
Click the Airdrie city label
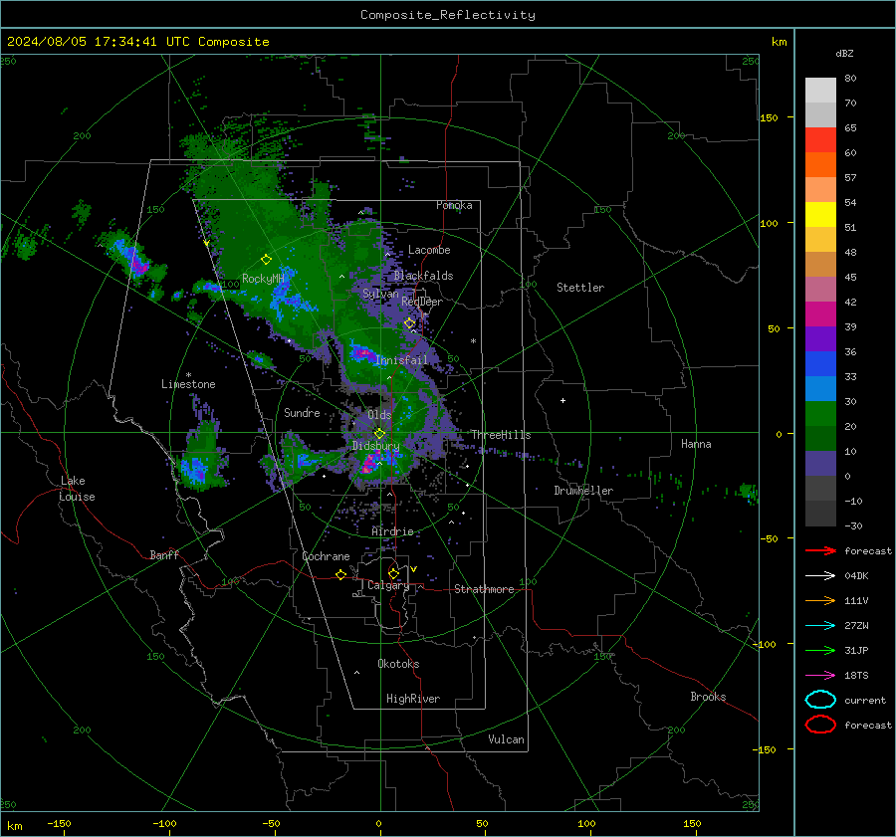click(392, 531)
